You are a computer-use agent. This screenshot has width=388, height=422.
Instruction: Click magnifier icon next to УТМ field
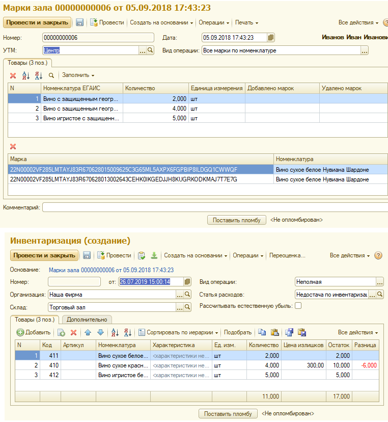tap(150, 50)
